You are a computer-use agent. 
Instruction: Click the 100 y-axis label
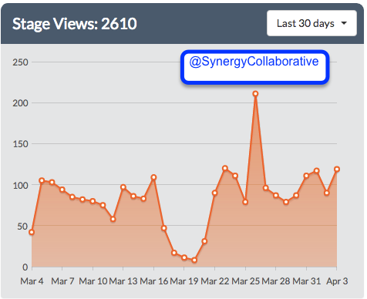pyautogui.click(x=20, y=185)
